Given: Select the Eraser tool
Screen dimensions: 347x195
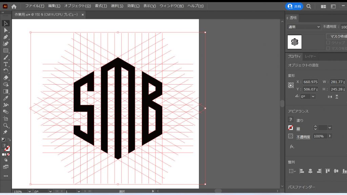Looking at the screenshot, I should tap(6, 78).
